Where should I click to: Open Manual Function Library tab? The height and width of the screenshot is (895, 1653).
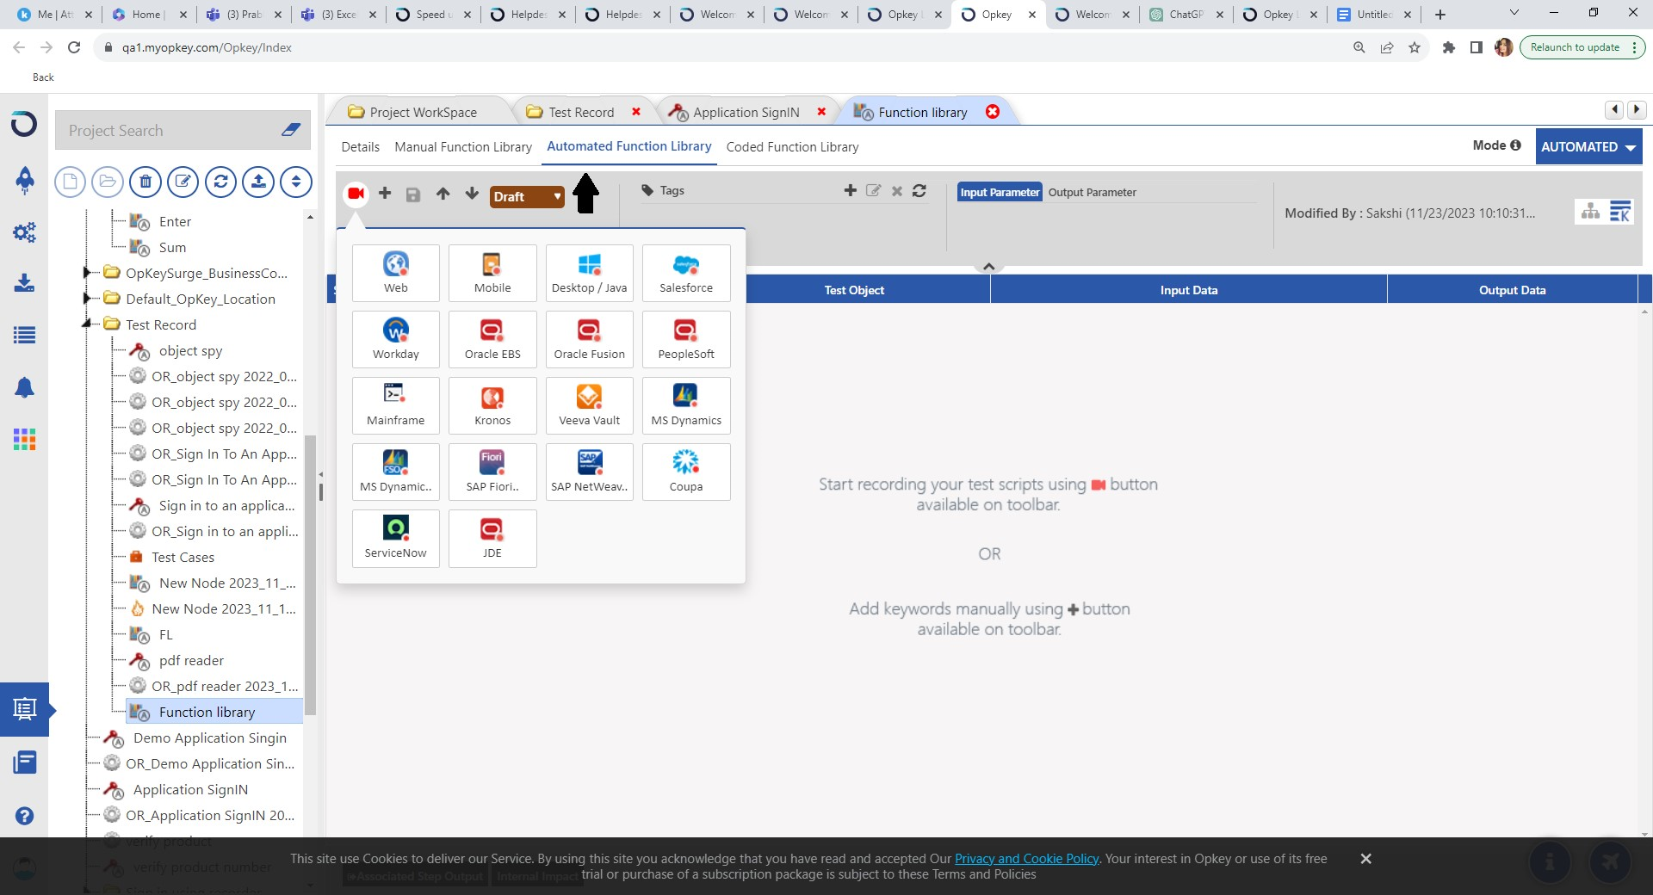tap(463, 147)
